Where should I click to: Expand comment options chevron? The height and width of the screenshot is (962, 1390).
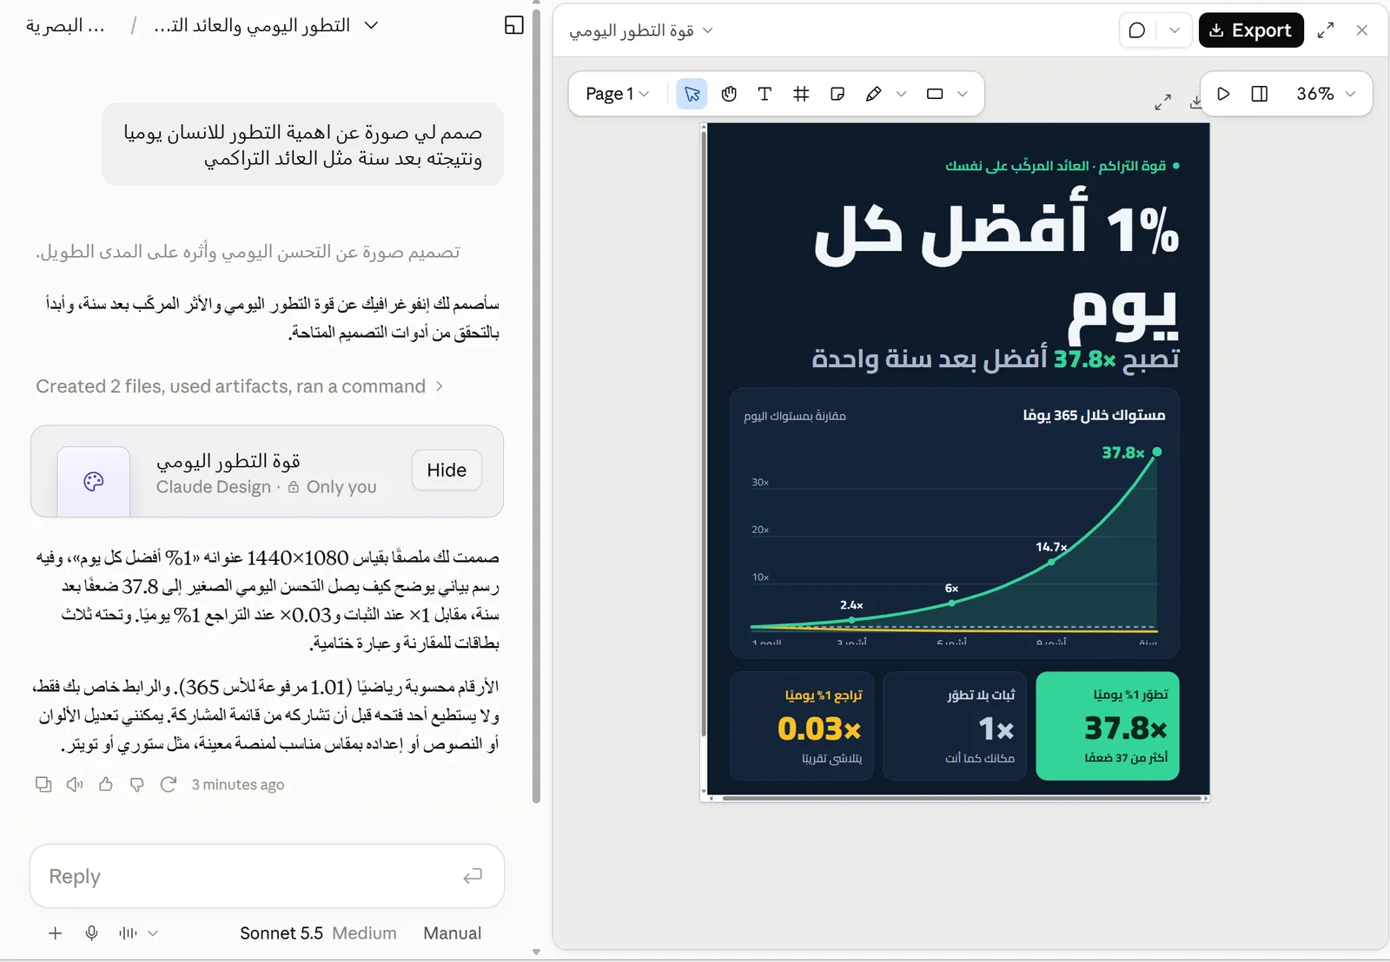pyautogui.click(x=1175, y=30)
